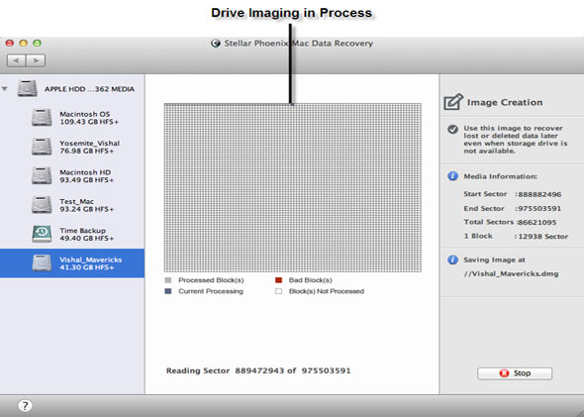Image resolution: width=584 pixels, height=417 pixels.
Task: Click the Start Sector value 888882496
Action: click(539, 194)
